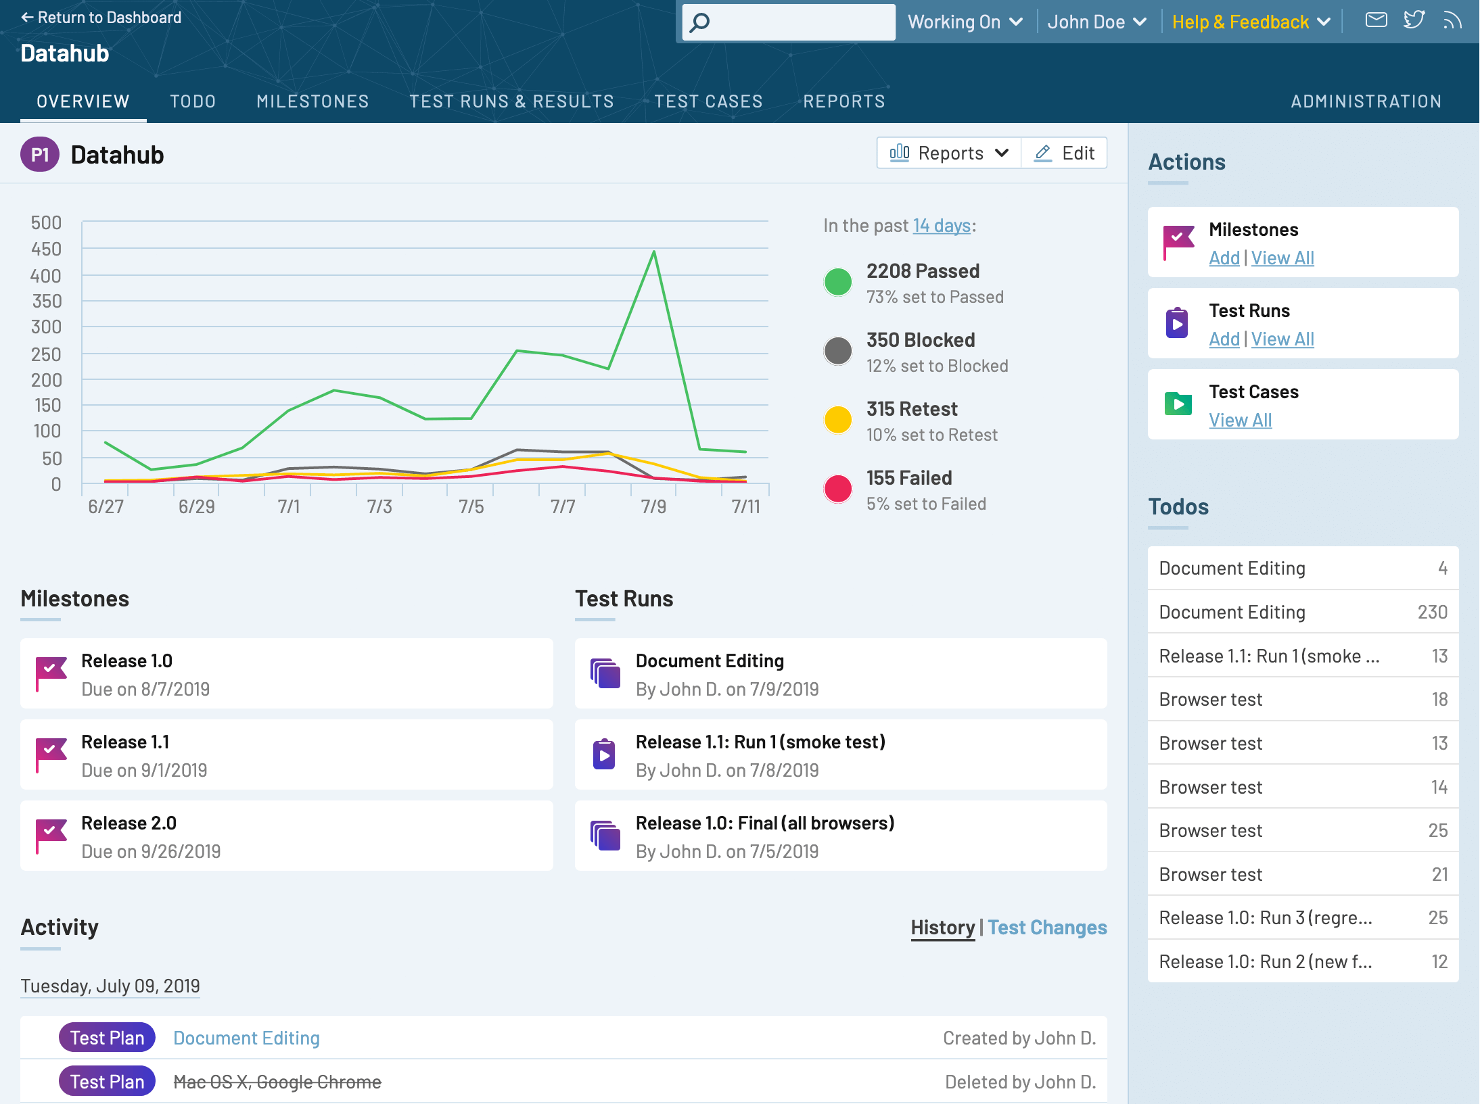Click the bar chart icon on the Reports button
1480x1104 pixels.
pyautogui.click(x=900, y=153)
